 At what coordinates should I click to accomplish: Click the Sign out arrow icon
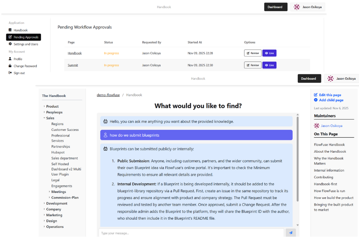click(10, 73)
